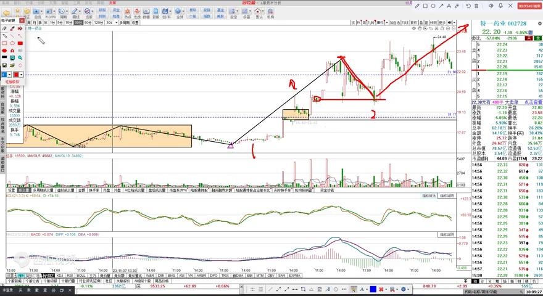Select the black blackout bar tool

pos(4,57)
